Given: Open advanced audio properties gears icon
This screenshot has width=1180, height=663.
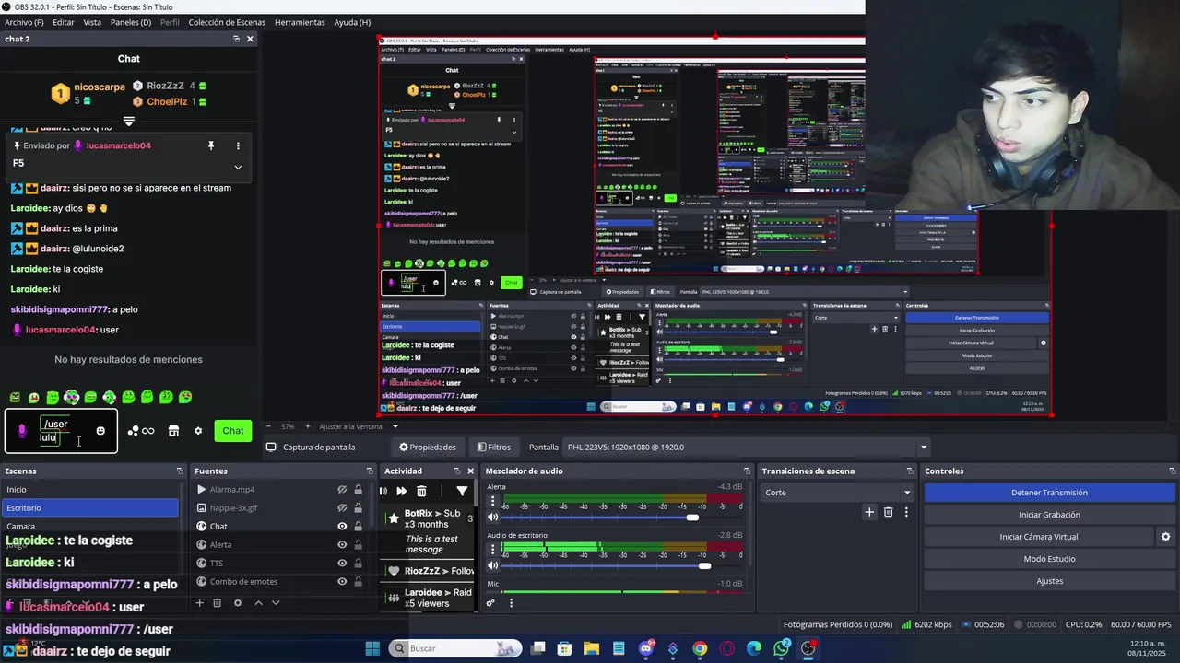Looking at the screenshot, I should click(490, 603).
